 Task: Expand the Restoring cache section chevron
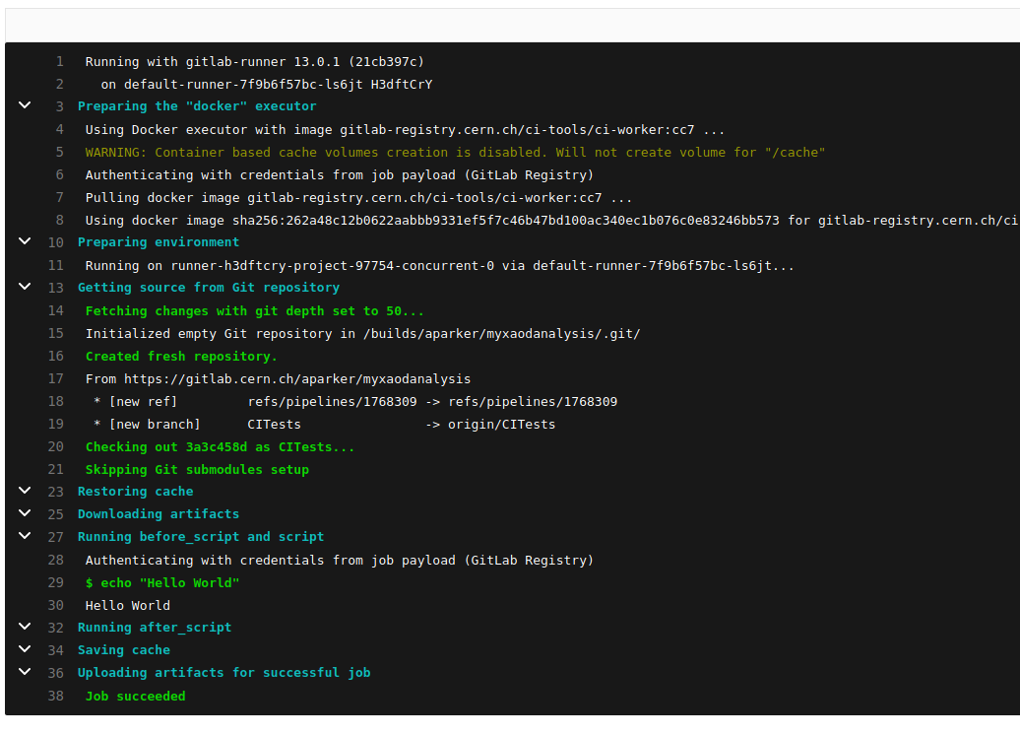[25, 491]
